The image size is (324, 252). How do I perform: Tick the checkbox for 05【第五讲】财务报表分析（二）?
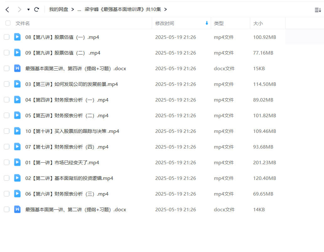pyautogui.click(x=7, y=115)
